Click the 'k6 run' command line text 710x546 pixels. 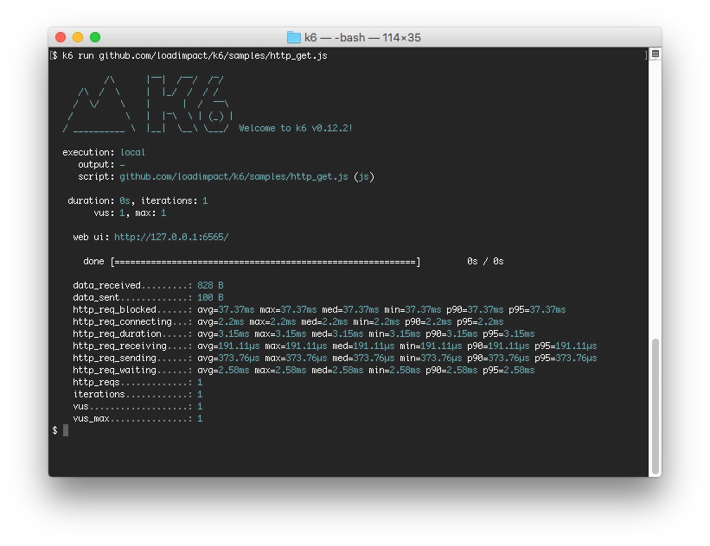(195, 55)
